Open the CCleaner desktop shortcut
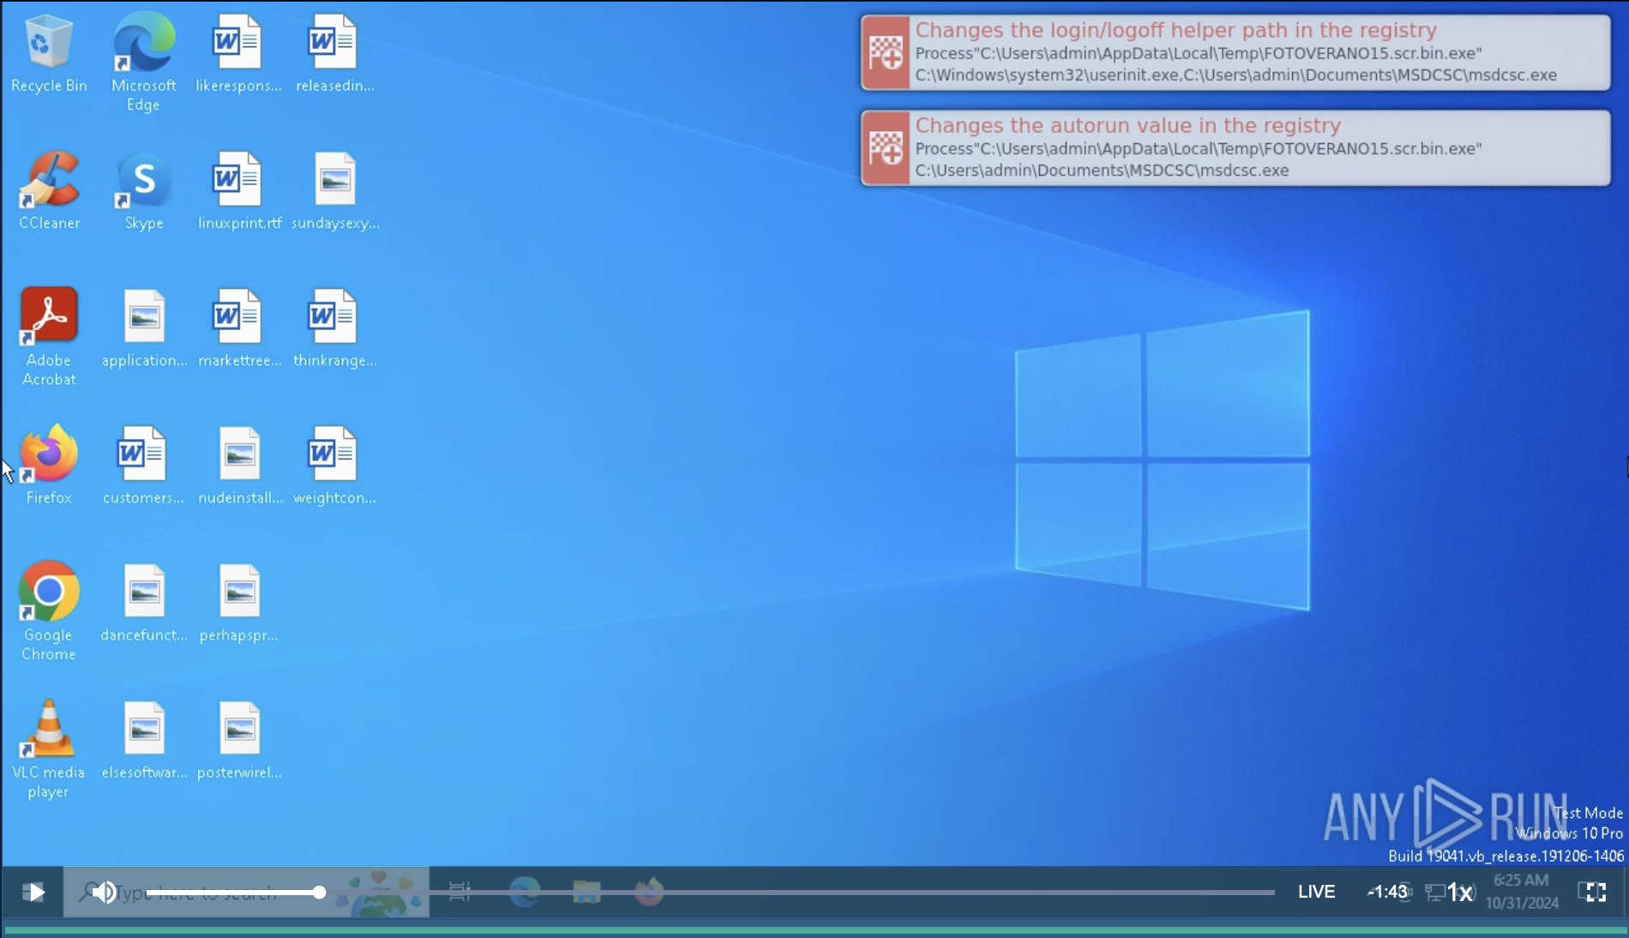 pos(49,190)
